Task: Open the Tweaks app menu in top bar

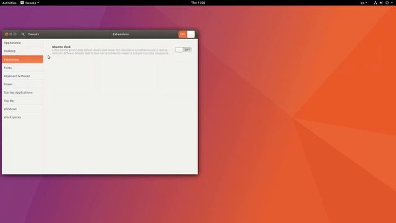Action: click(30, 2)
